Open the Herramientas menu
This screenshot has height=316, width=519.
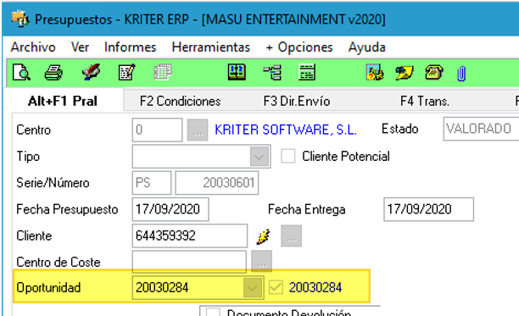tap(211, 47)
